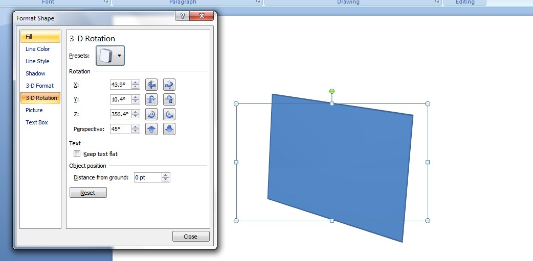The width and height of the screenshot is (533, 261).
Task: Rotate shape clockwise on Z axis
Action: [x=151, y=115]
